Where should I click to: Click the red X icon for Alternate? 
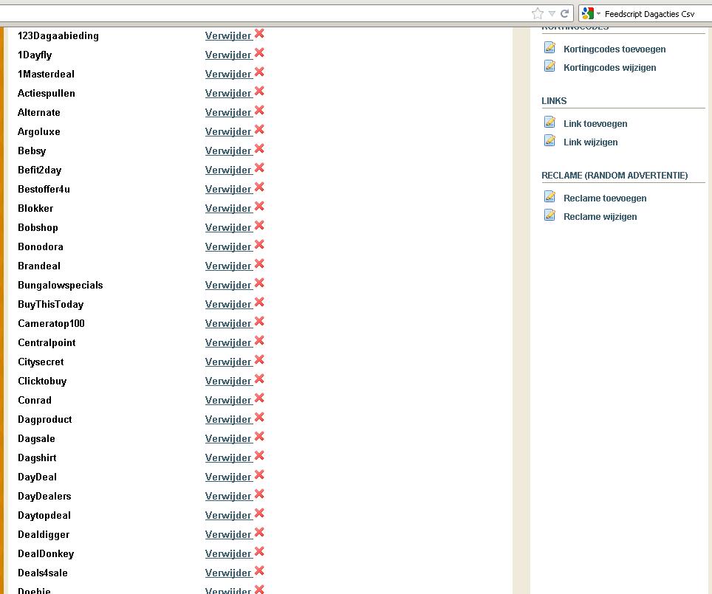(259, 110)
